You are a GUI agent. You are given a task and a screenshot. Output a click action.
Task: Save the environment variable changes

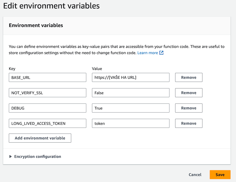[220, 175]
